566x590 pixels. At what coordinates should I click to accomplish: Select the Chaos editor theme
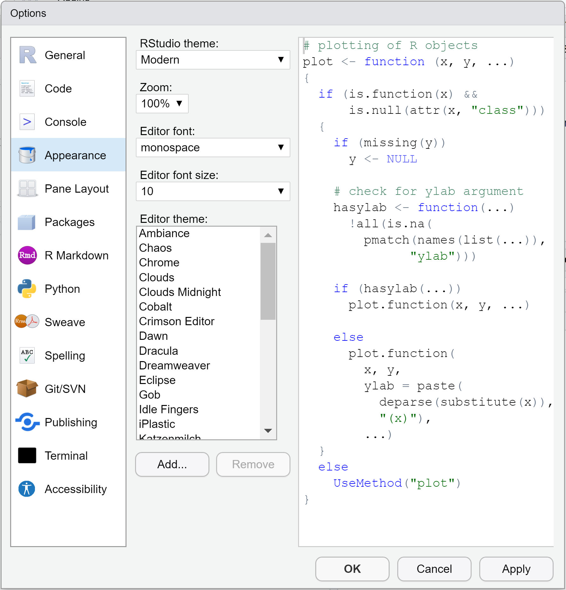[199, 248]
